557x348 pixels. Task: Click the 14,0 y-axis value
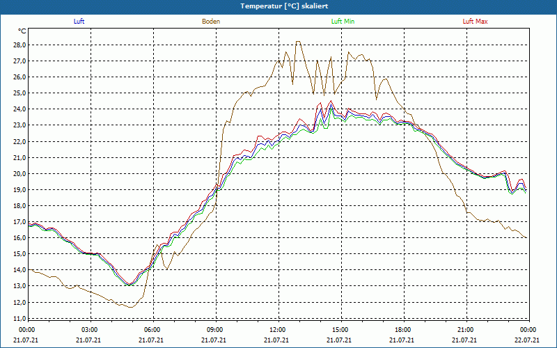coord(19,270)
